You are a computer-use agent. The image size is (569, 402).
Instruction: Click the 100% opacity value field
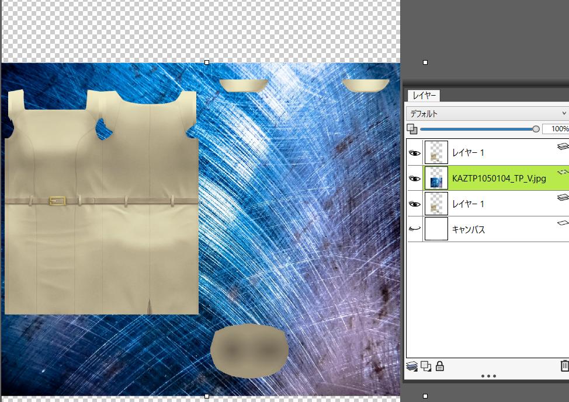click(x=558, y=129)
